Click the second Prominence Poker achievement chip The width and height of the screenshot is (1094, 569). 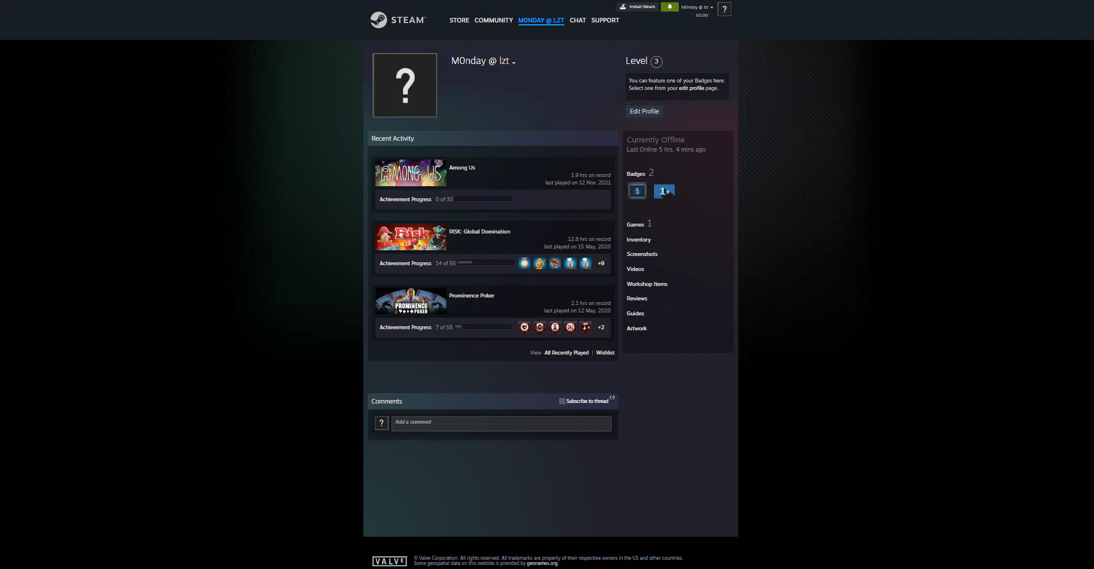click(x=540, y=327)
